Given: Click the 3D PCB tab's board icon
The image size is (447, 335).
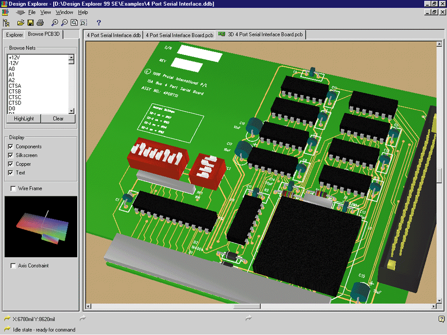Looking at the screenshot, I should [x=222, y=34].
